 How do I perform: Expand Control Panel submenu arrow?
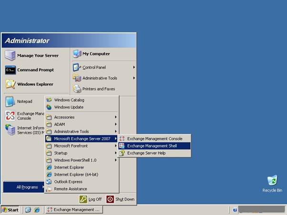click(134, 67)
